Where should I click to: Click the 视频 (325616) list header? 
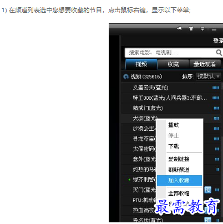tap(146, 77)
